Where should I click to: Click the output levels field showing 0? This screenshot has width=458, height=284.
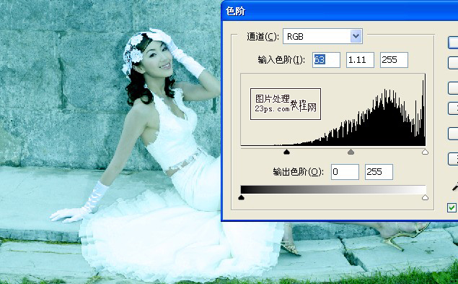click(x=345, y=172)
